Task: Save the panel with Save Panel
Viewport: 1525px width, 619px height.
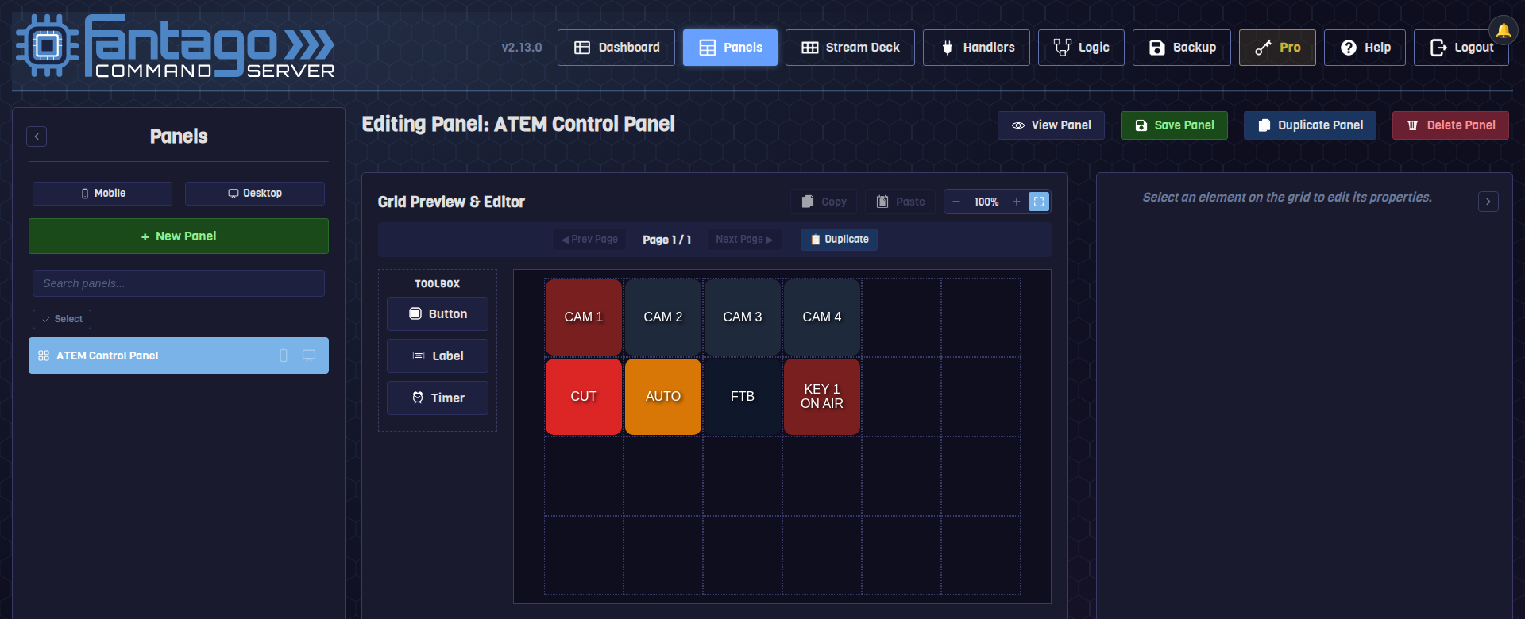Action: (x=1174, y=125)
